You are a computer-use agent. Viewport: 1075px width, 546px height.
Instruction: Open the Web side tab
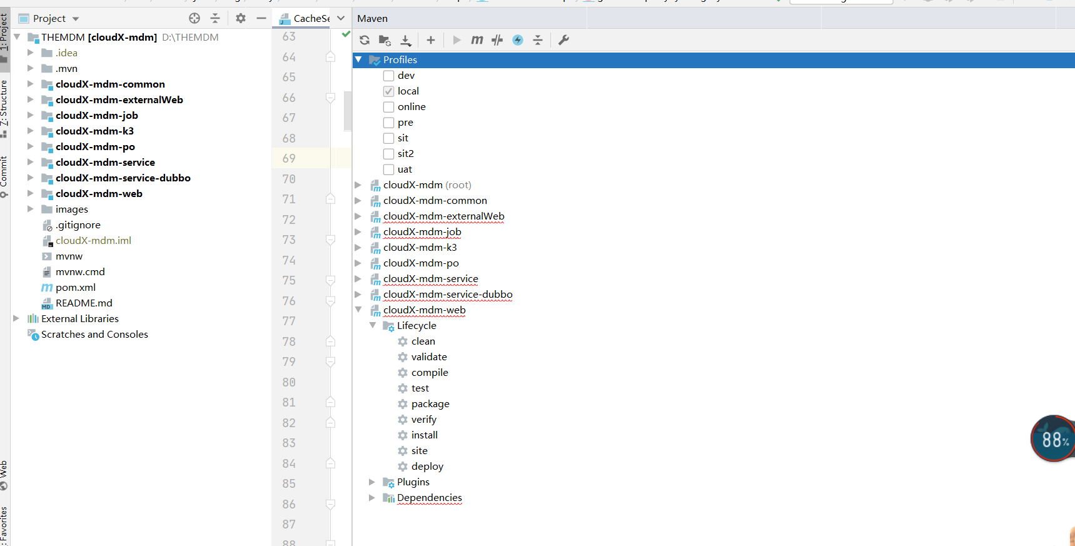tap(4, 475)
